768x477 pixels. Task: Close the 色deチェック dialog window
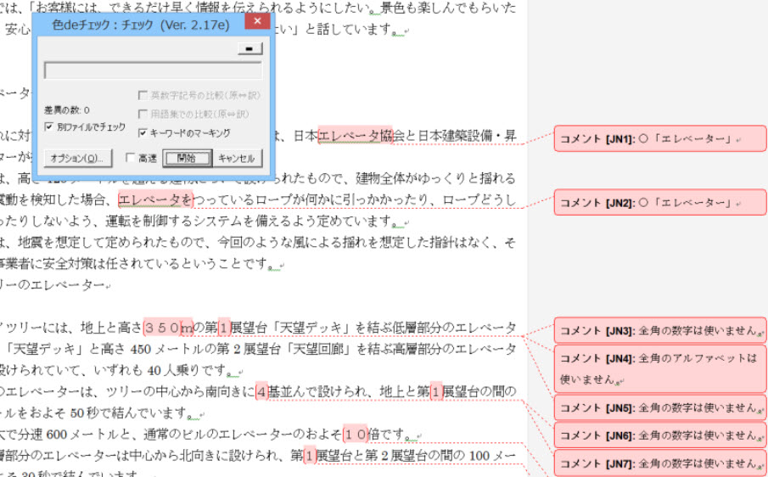[x=257, y=25]
